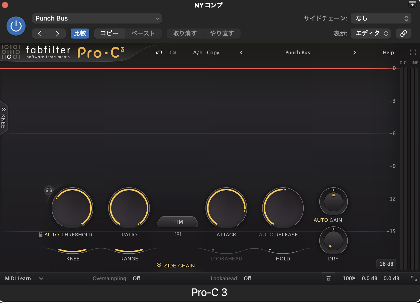Toggle the plugin power bypass button
This screenshot has width=420, height=303.
16,26
